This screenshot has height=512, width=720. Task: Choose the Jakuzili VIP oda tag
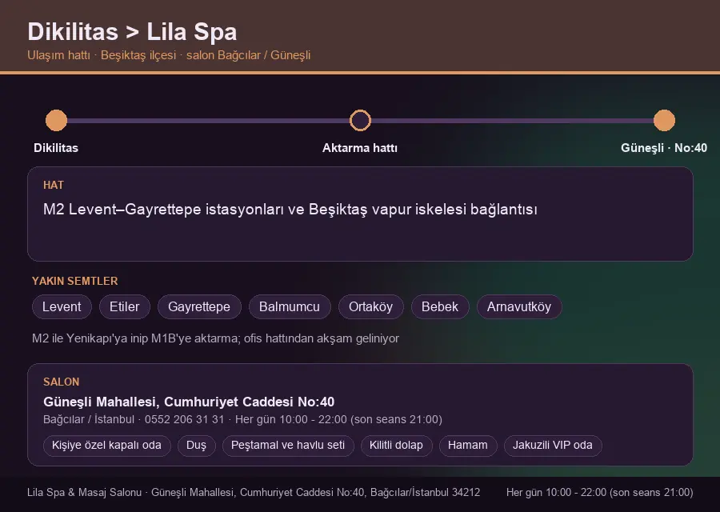click(x=552, y=446)
